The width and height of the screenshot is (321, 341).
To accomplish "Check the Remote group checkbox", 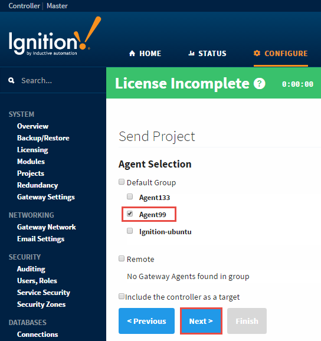I will click(122, 258).
